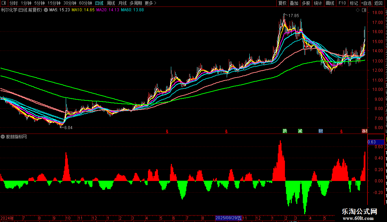Click the 18.00 price axis label
The height and width of the screenshot is (222, 387).
(378, 13)
